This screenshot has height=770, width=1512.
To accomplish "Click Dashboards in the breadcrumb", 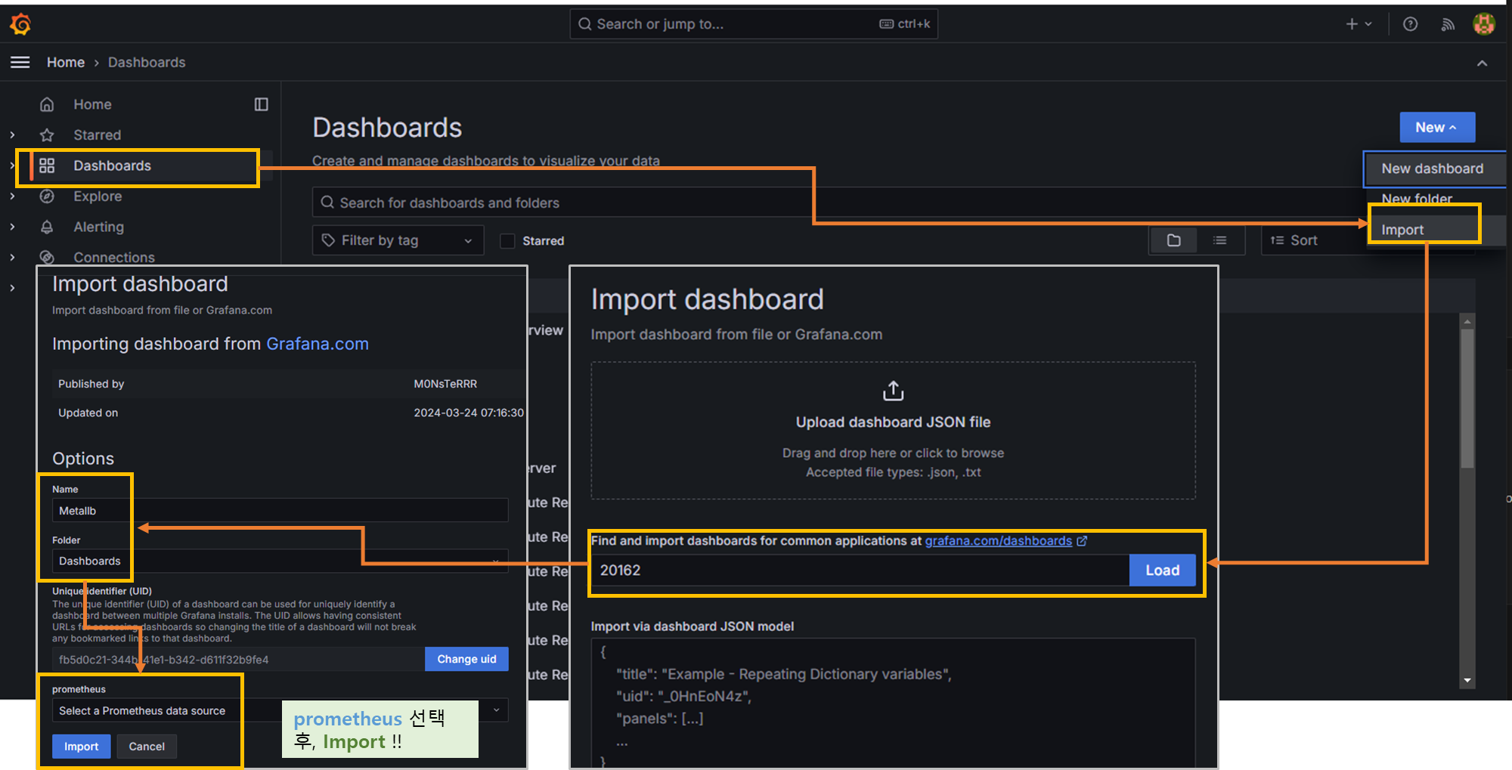I will coord(147,63).
